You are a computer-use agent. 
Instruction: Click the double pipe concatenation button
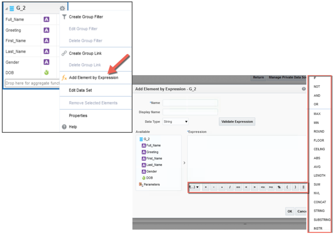[303, 187]
